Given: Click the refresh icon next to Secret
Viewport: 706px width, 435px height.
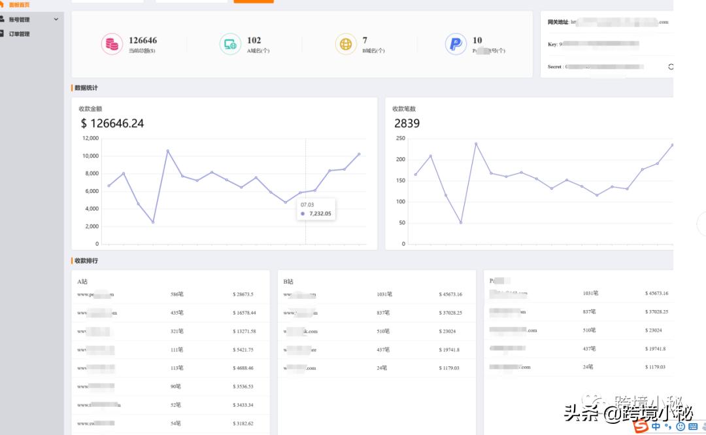Looking at the screenshot, I should (x=671, y=66).
